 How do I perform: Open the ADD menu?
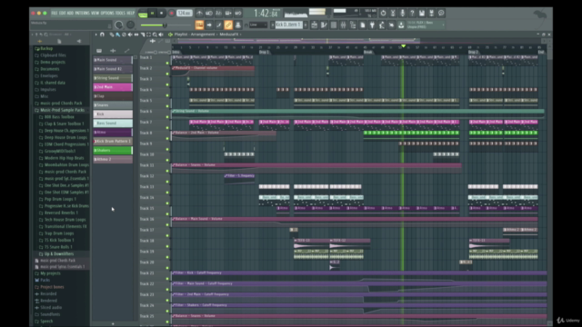[x=70, y=13]
